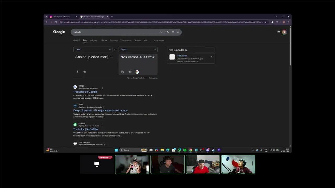
Task: Listen to the Spanish translation
Action: [130, 72]
